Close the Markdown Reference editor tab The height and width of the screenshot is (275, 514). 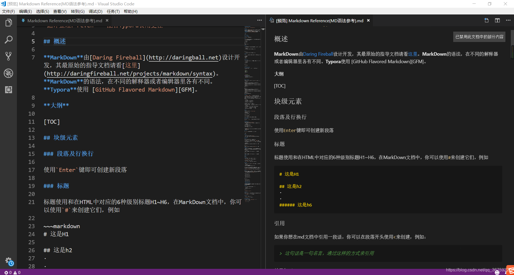click(x=107, y=20)
